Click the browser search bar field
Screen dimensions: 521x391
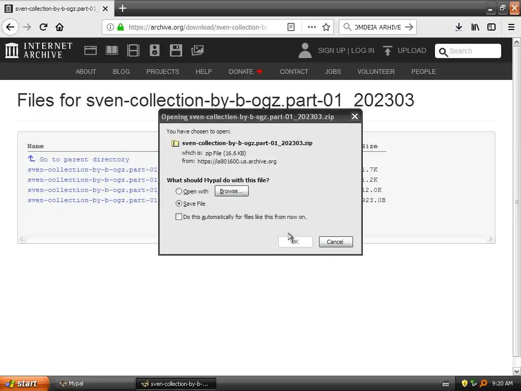pyautogui.click(x=378, y=27)
